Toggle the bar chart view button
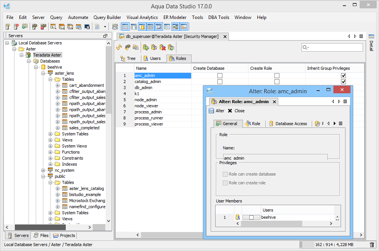 pos(184,27)
